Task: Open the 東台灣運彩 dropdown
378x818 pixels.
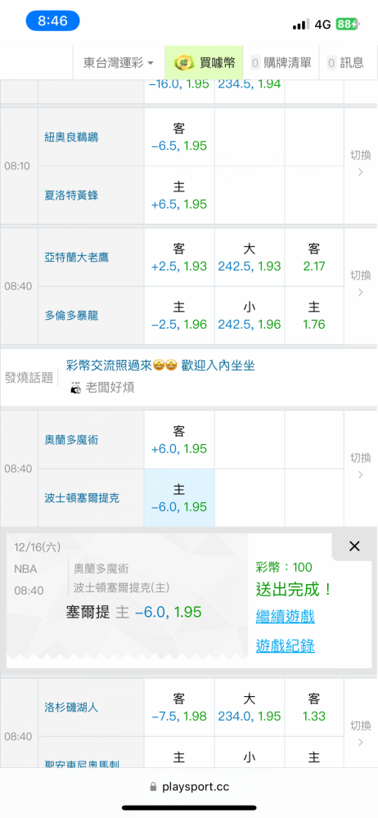Action: click(119, 63)
